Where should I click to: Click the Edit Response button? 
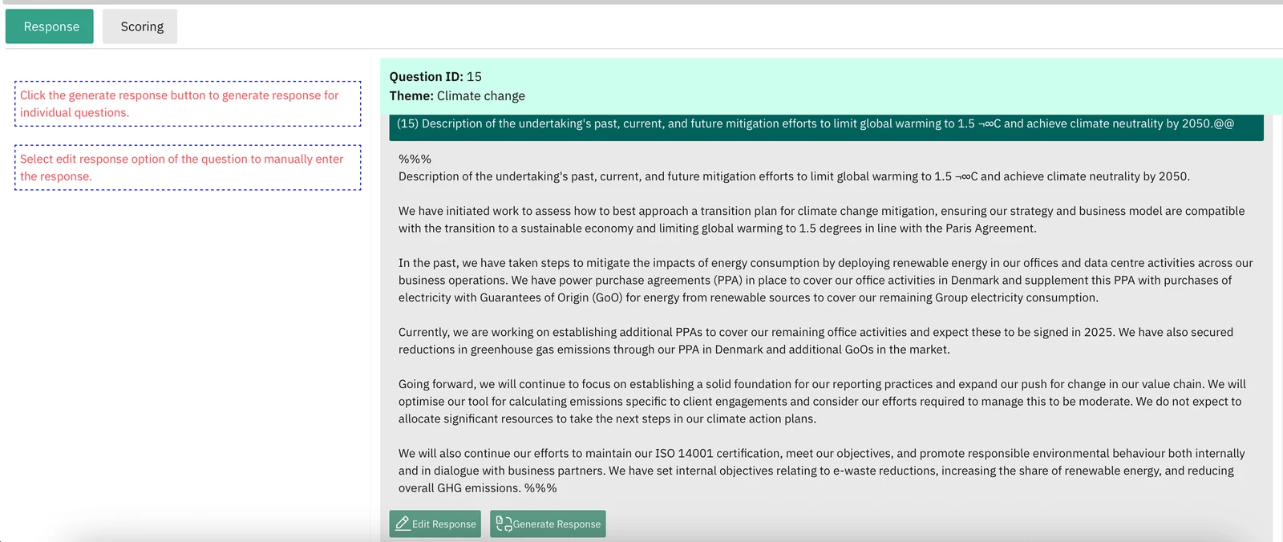coord(435,524)
